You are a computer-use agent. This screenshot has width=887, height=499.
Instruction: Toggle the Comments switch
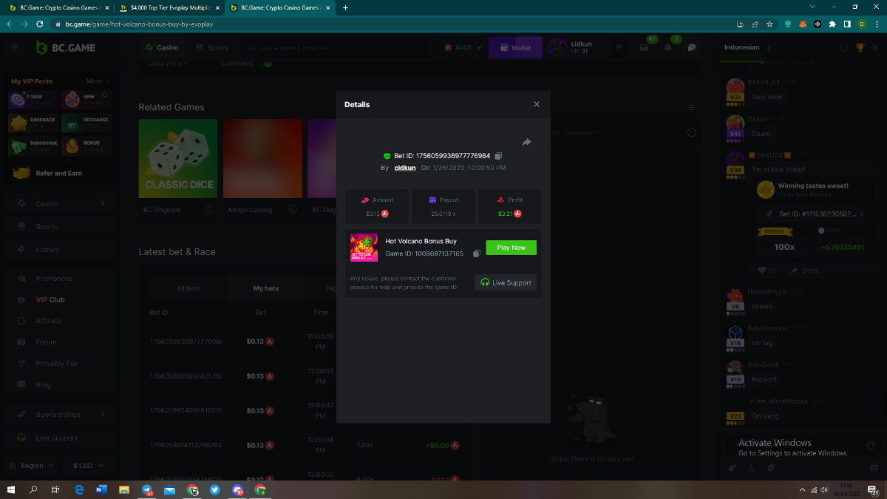click(x=268, y=64)
